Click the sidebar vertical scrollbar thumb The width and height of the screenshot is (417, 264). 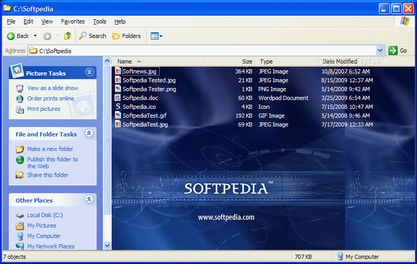click(107, 140)
